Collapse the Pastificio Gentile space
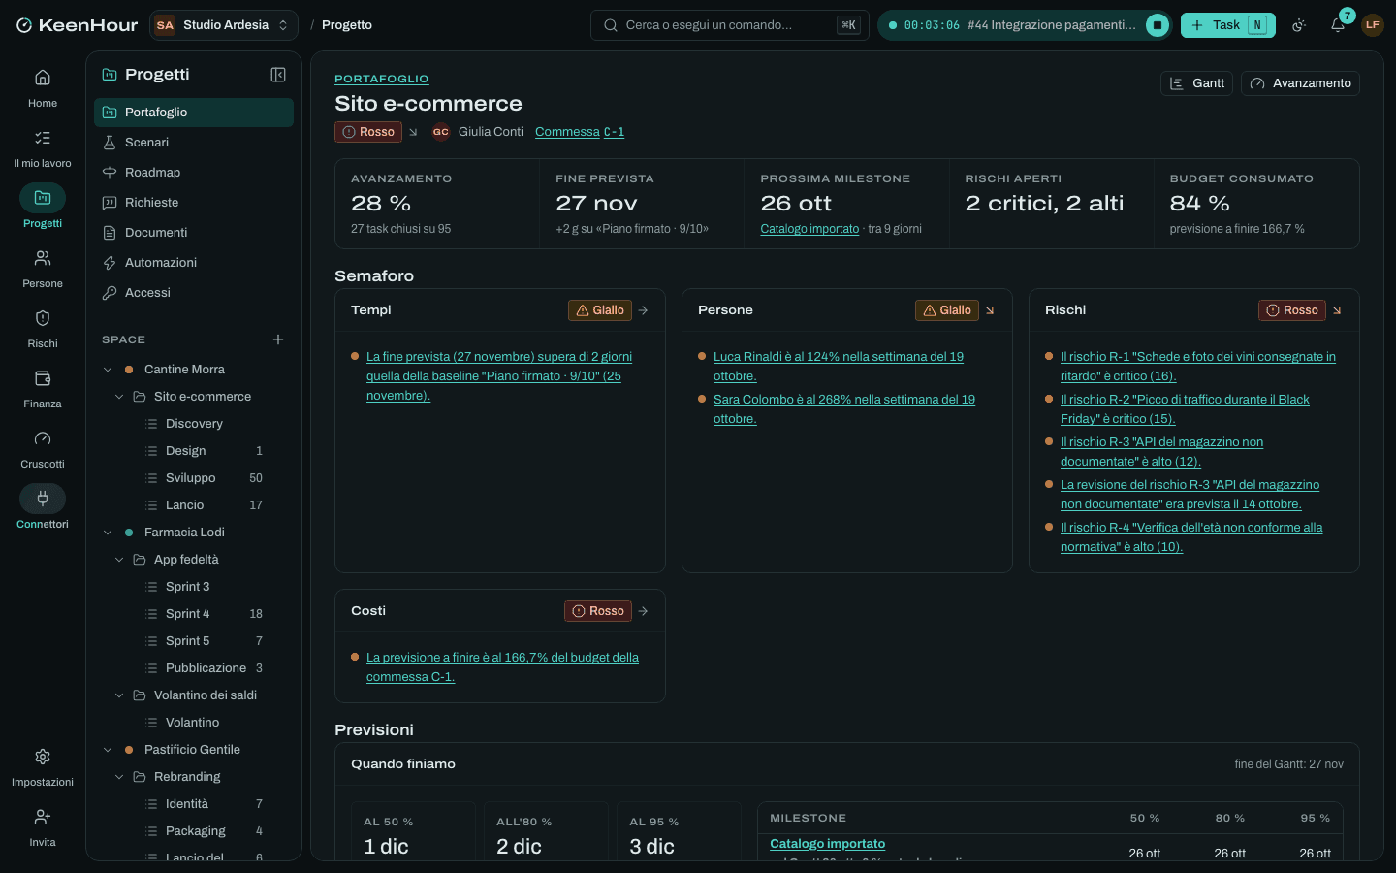1396x873 pixels. 108,750
